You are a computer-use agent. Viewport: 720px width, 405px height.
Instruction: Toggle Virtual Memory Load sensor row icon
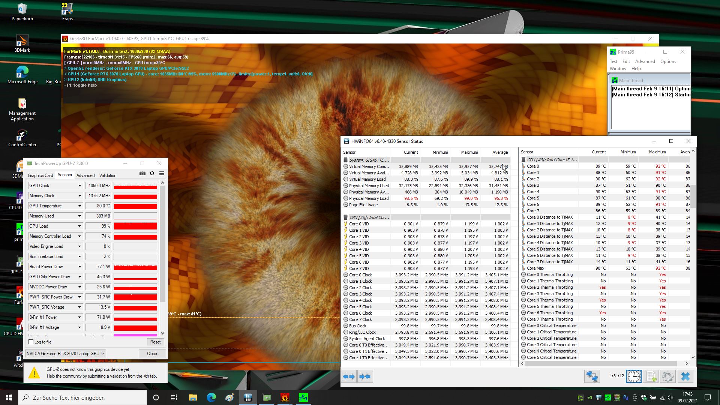click(346, 179)
